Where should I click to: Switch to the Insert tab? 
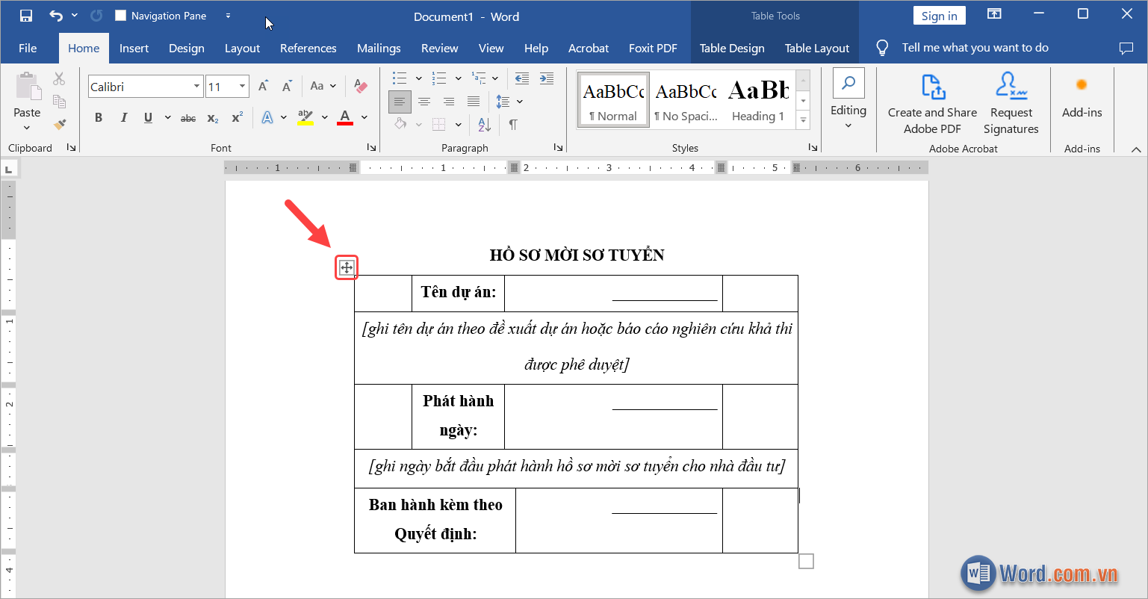coord(134,48)
